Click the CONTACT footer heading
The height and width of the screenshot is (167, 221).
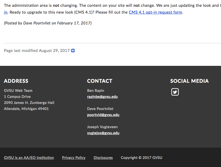coord(99,81)
